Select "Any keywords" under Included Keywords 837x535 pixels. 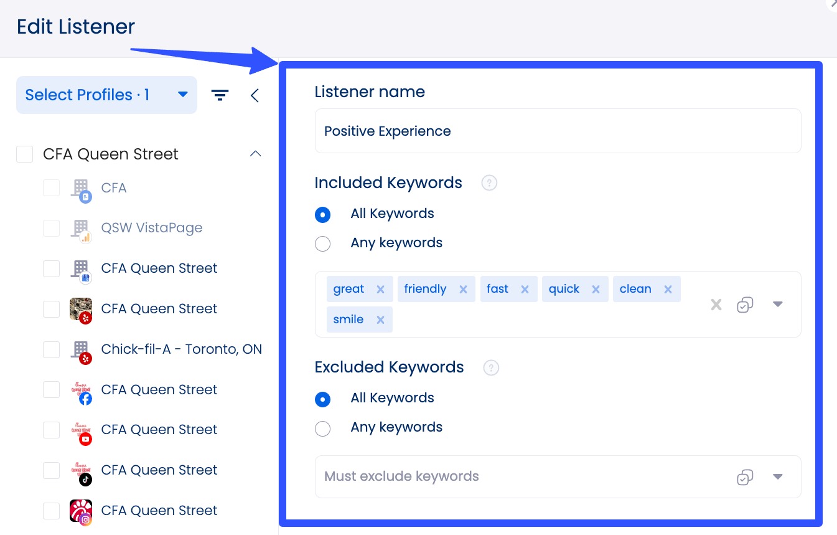point(322,244)
